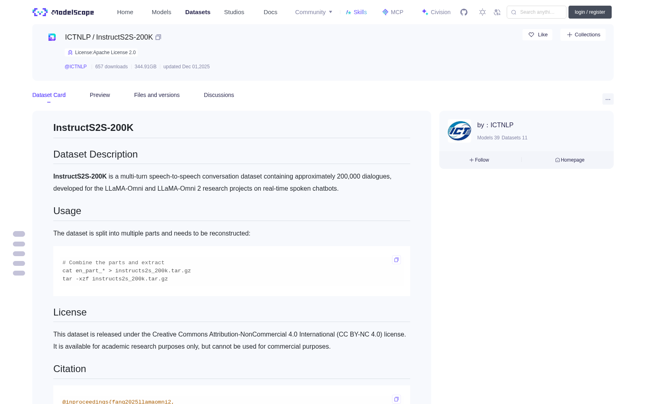
Task: Switch to Files and versions tab
Action: point(157,95)
